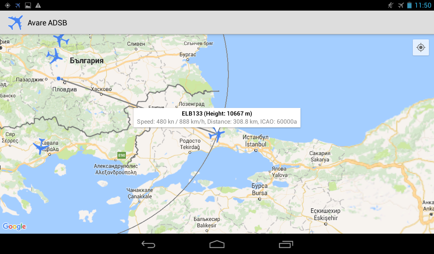Click the Слънчев бряг label
This screenshot has height=254, width=434.
(x=198, y=44)
